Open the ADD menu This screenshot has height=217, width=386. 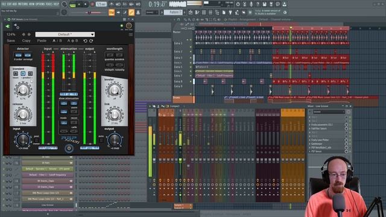click(14, 4)
